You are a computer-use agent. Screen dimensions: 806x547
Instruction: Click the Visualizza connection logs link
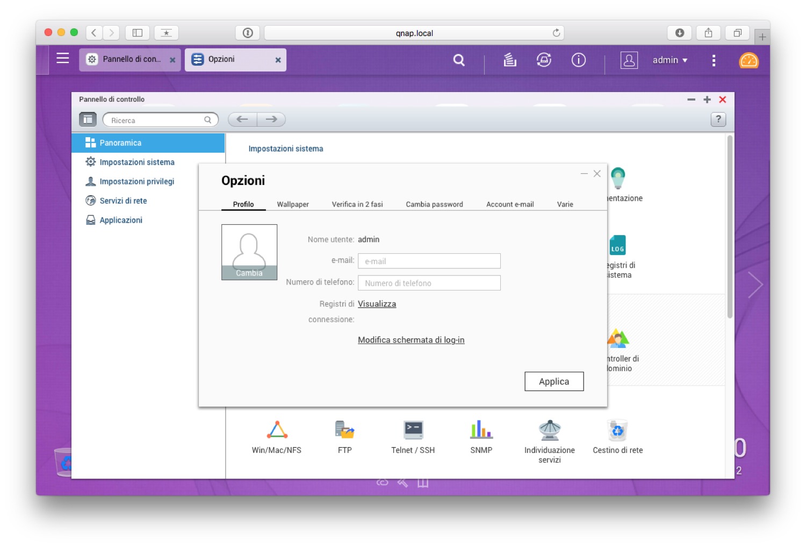point(377,304)
